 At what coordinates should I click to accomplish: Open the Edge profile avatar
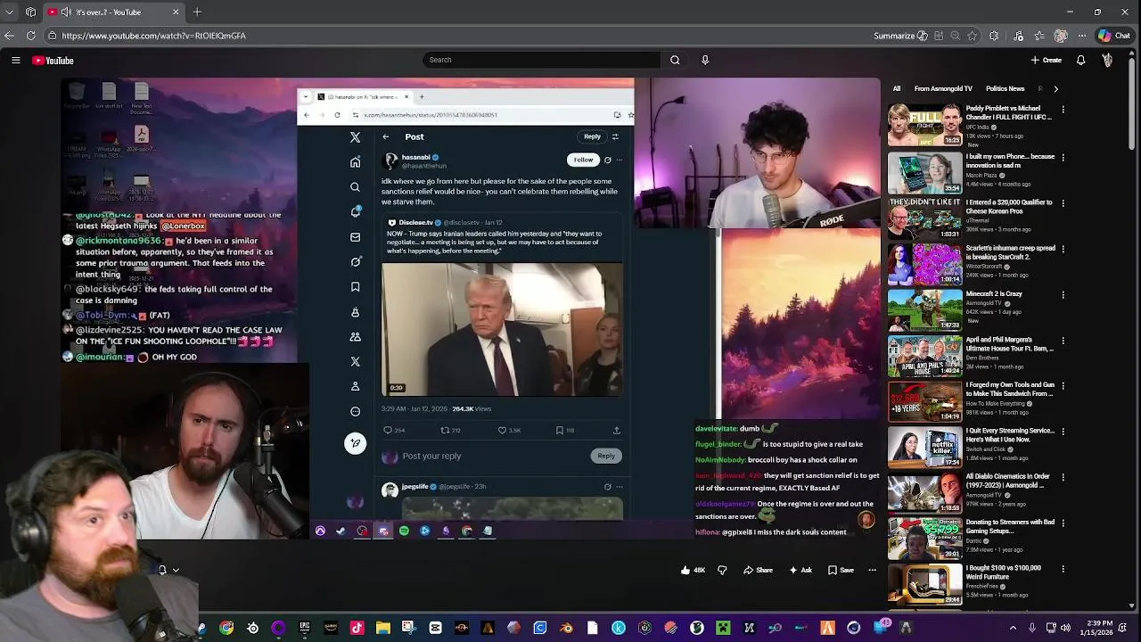coord(1061,36)
